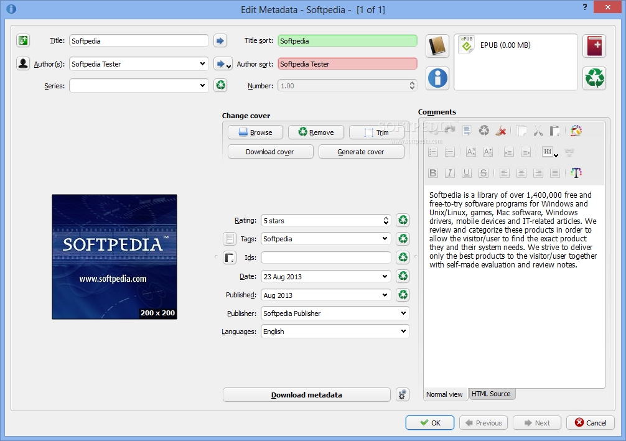Screen dimensions: 626x441
Task: Align comment text left
Action: (x=504, y=173)
